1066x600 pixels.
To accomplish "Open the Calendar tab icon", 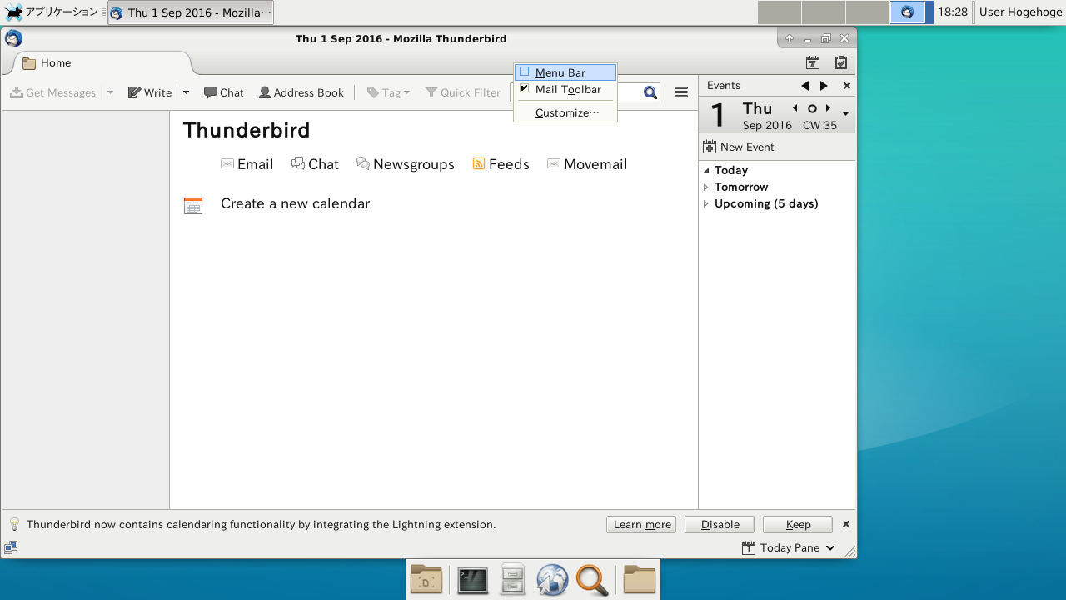I will pos(813,62).
